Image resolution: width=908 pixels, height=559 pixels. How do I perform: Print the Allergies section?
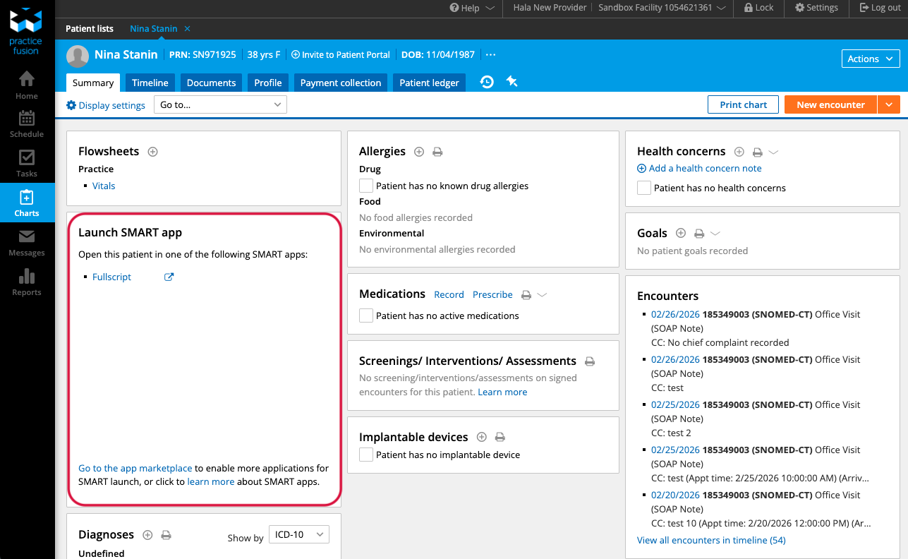[437, 152]
